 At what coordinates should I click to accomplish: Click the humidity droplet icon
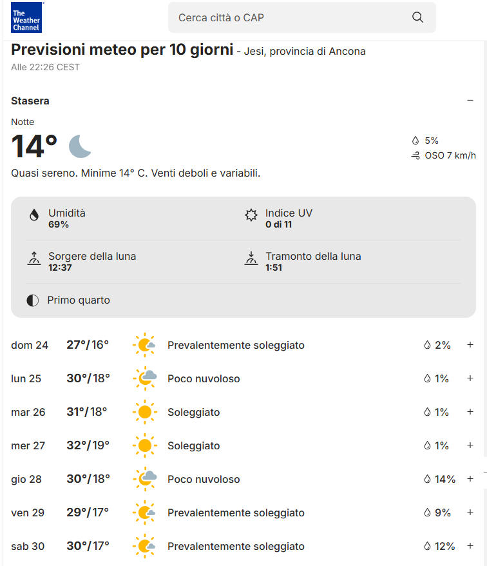(34, 215)
